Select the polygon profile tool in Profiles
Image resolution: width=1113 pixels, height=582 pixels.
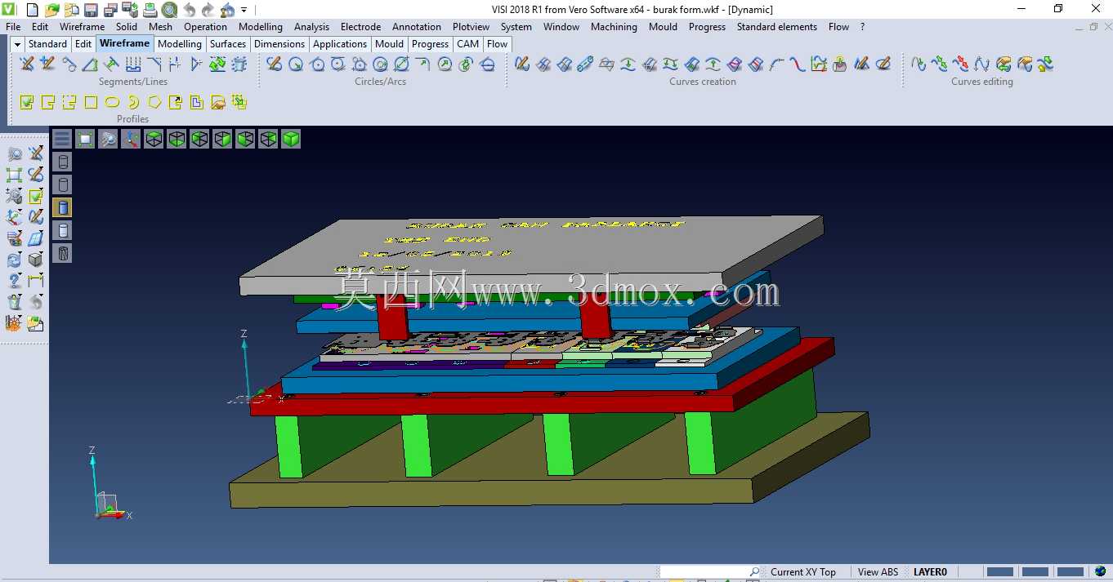pos(154,102)
